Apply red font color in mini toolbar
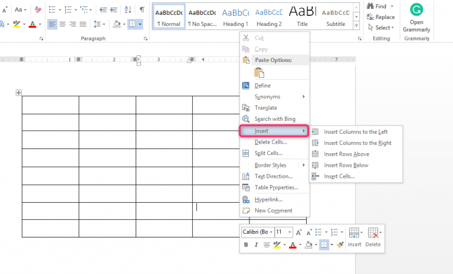Viewport: 453px width, 274px height. click(293, 245)
